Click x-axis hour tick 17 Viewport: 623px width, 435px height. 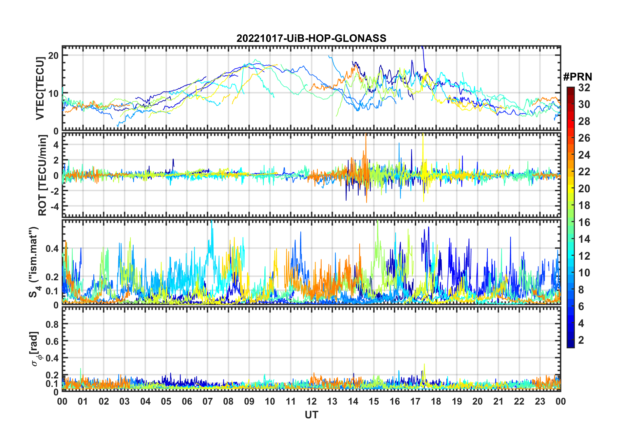(x=415, y=401)
